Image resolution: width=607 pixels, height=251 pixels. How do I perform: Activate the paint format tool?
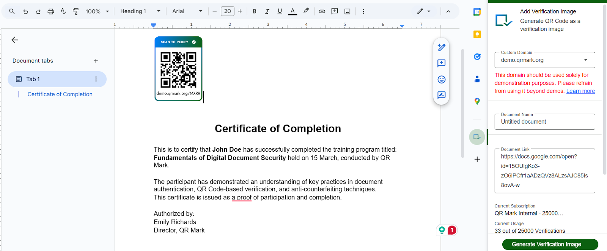pos(76,11)
